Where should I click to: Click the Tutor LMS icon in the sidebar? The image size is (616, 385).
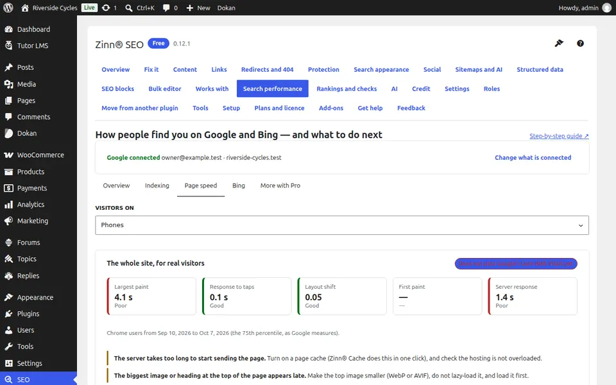click(x=8, y=46)
